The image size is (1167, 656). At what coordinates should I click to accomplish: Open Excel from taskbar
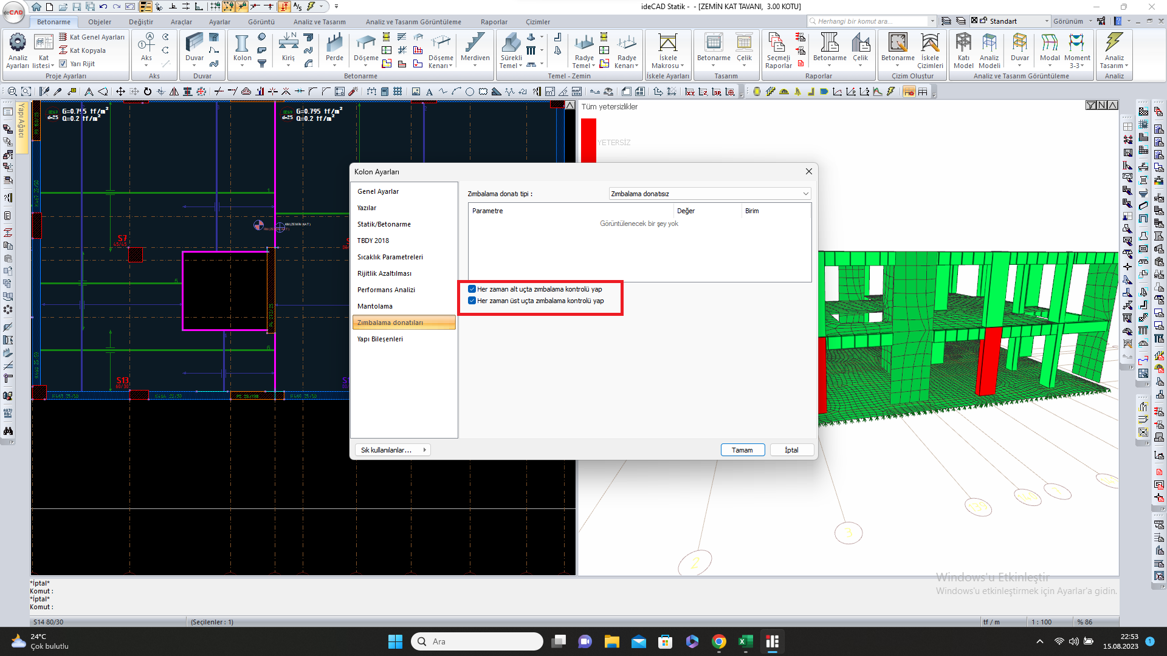point(746,641)
